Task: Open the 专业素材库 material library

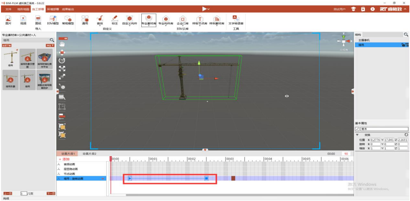Action: (149, 20)
